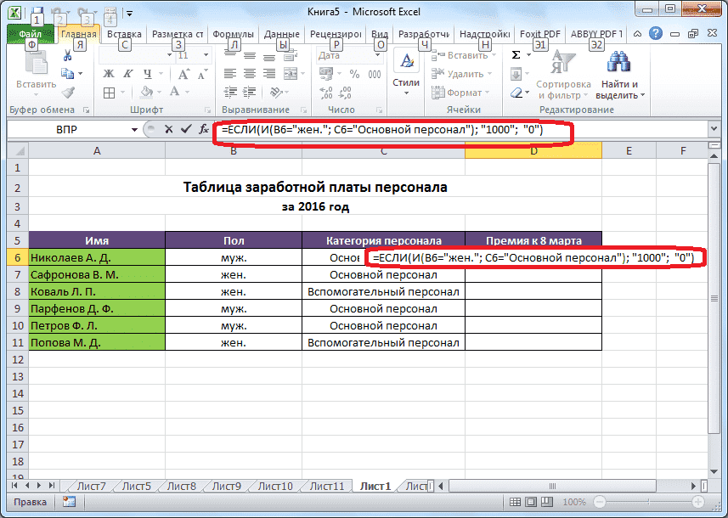The image size is (728, 518).
Task: Click the Cancel (X) formula entry button
Action: (x=167, y=130)
